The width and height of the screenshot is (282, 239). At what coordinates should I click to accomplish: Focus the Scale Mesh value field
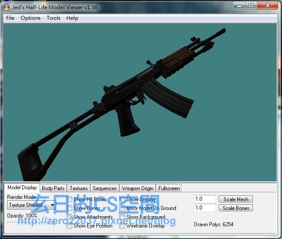pos(205,199)
